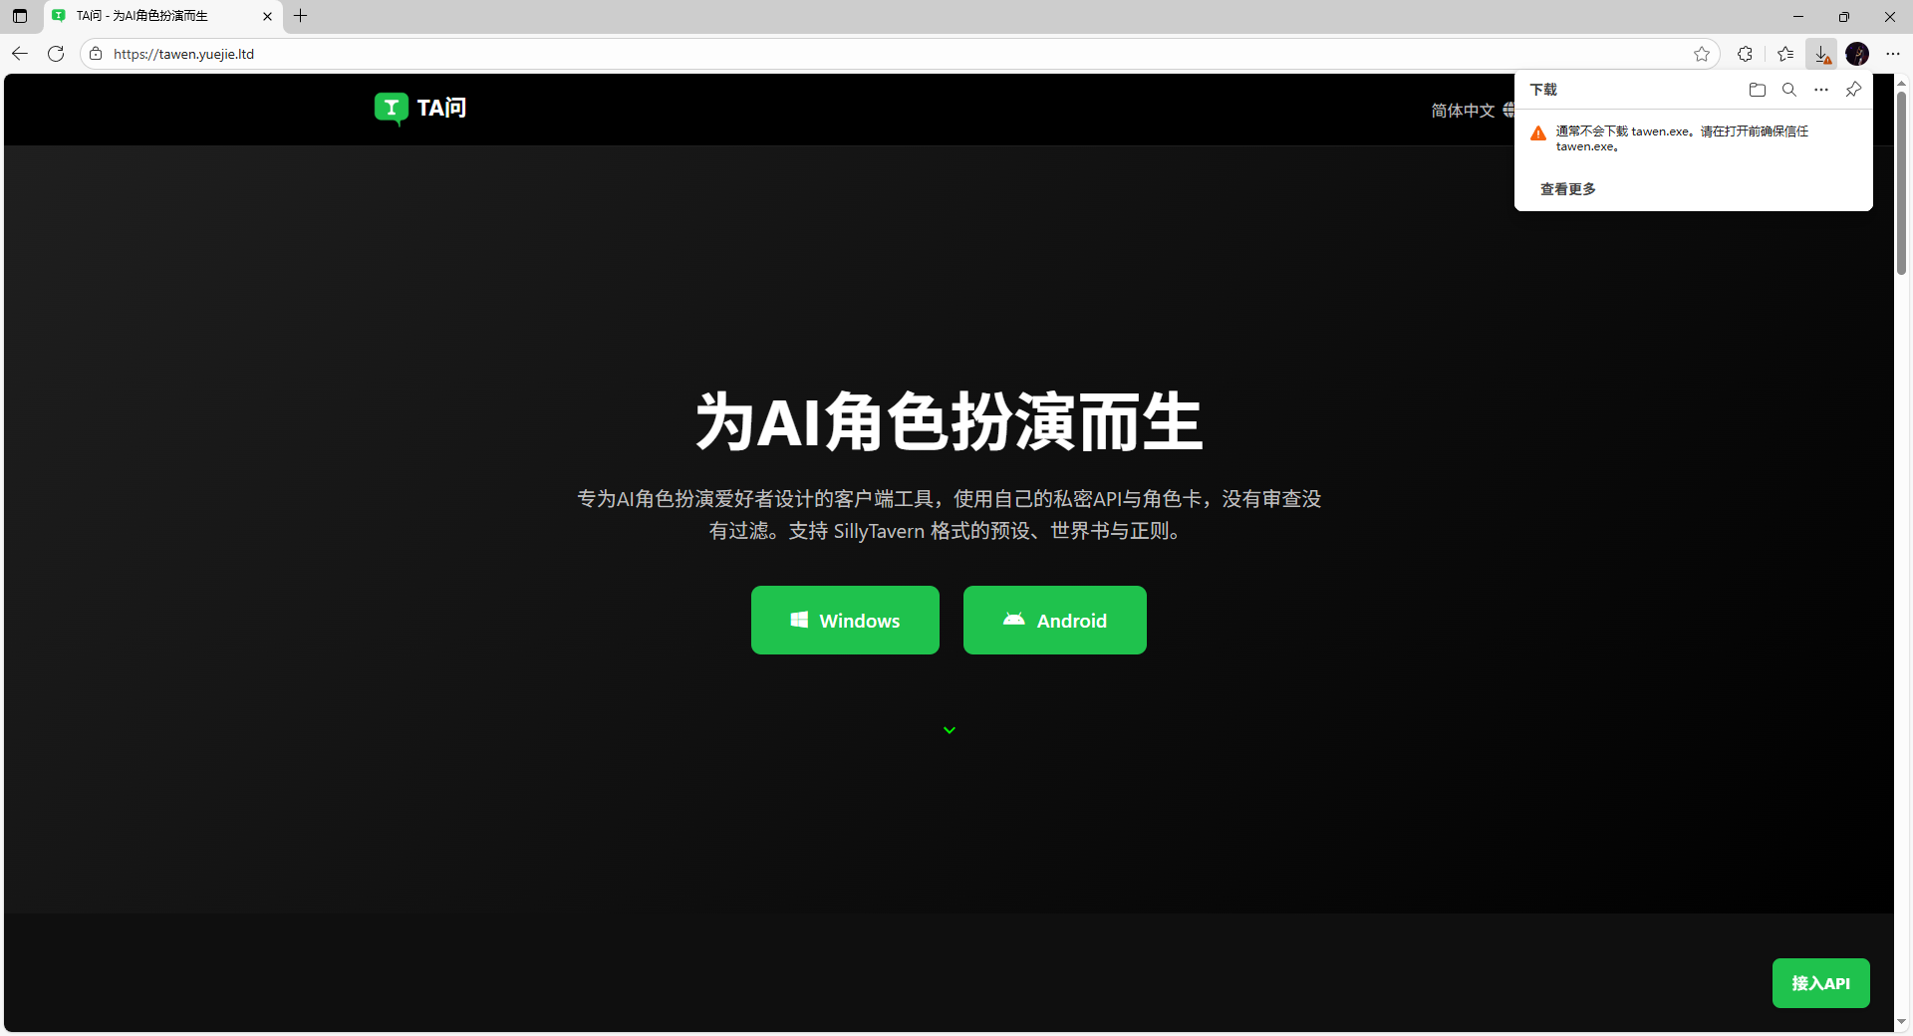Click the TA问 logo
Screen dimensions: 1913x1036
(420, 108)
